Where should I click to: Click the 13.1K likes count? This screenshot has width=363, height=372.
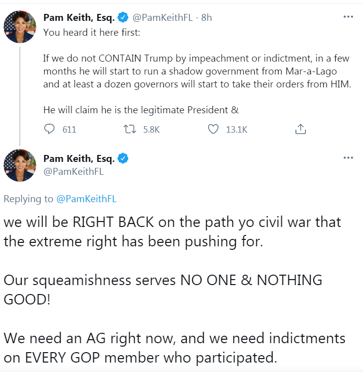click(x=236, y=130)
